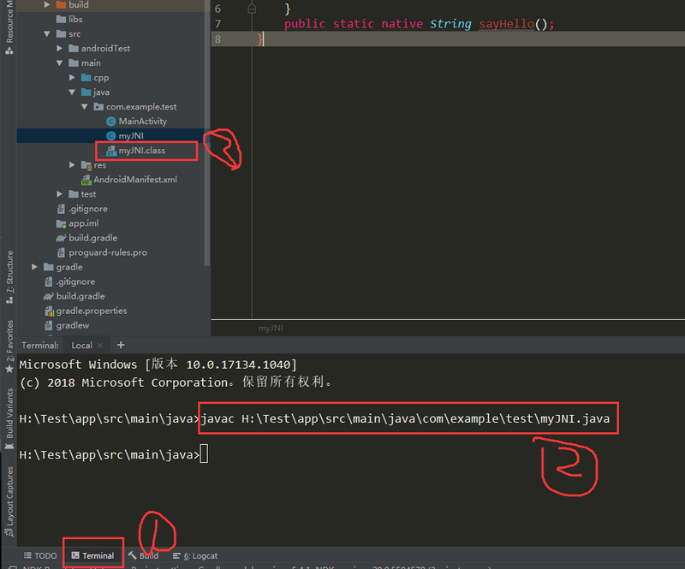Click the myJNI.class file icon
685x569 pixels.
111,151
